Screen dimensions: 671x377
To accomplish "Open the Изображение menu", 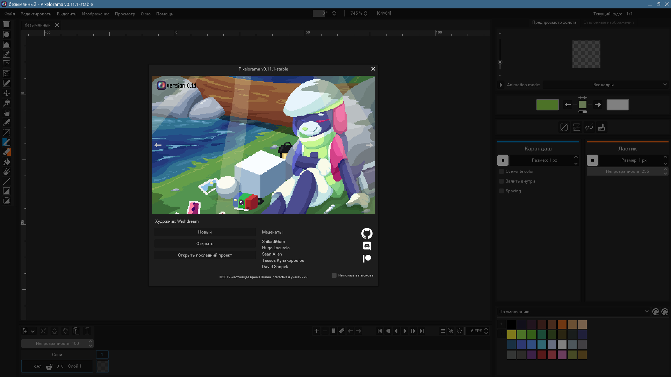I will click(96, 14).
